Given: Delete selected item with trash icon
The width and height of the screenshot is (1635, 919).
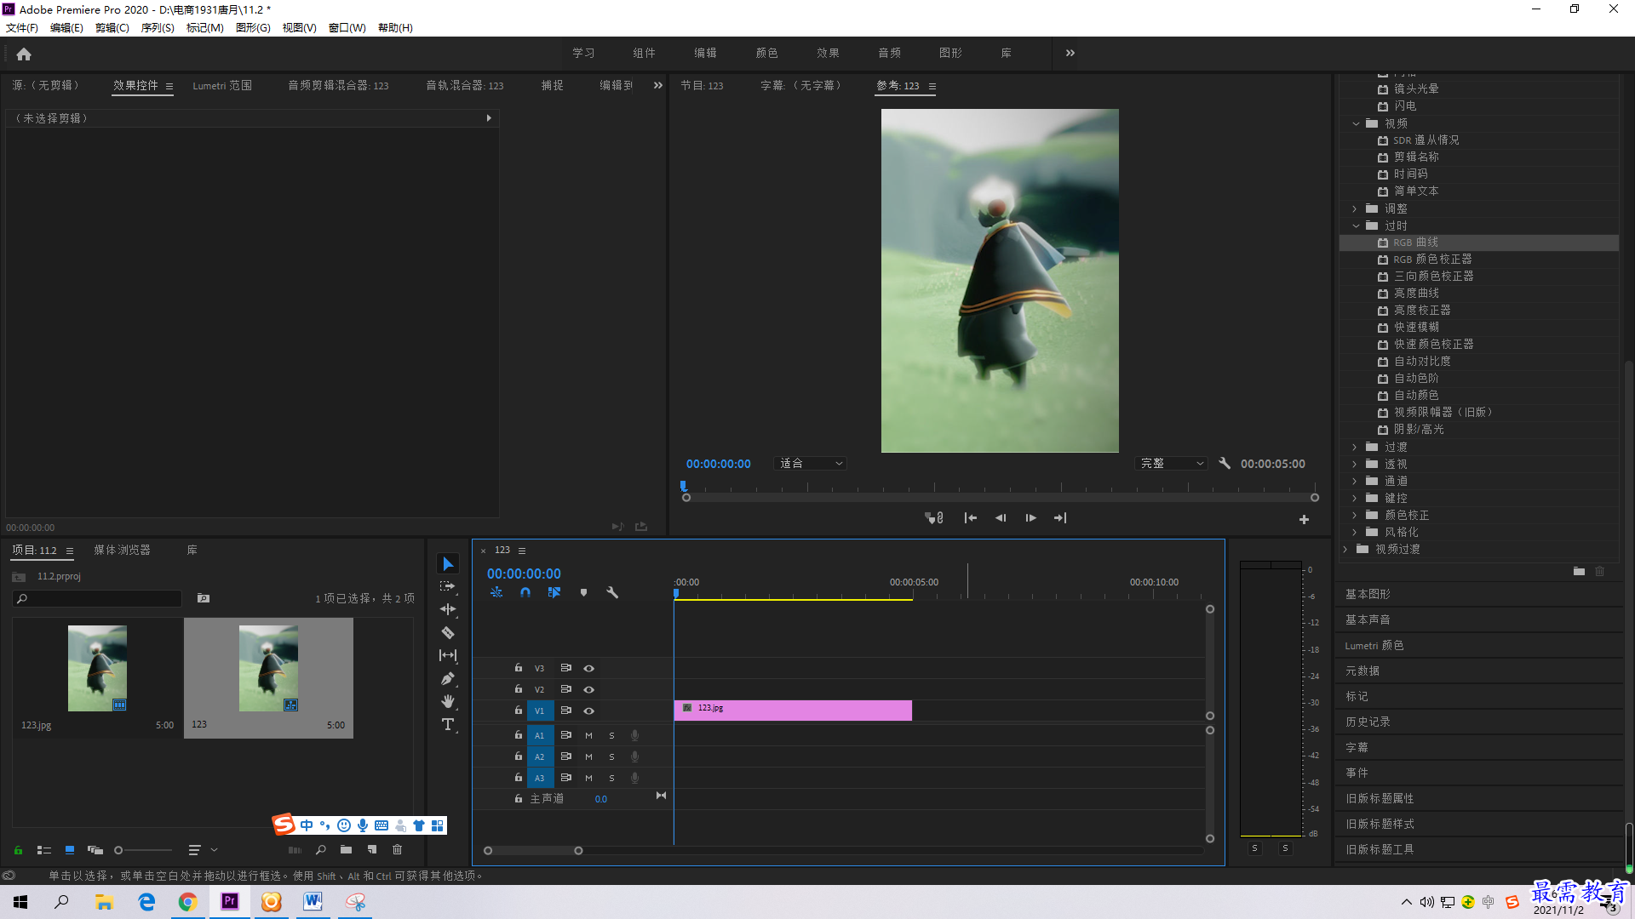Looking at the screenshot, I should coord(397,849).
